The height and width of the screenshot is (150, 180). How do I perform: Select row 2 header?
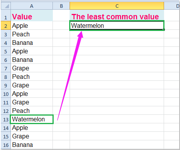[6, 26]
